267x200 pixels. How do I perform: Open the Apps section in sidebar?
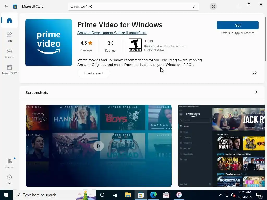click(x=9, y=37)
